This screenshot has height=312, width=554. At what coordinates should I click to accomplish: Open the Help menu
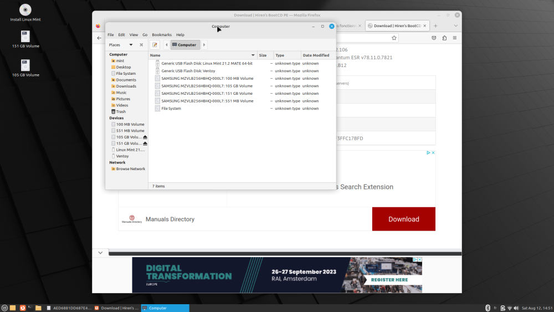[x=180, y=34]
